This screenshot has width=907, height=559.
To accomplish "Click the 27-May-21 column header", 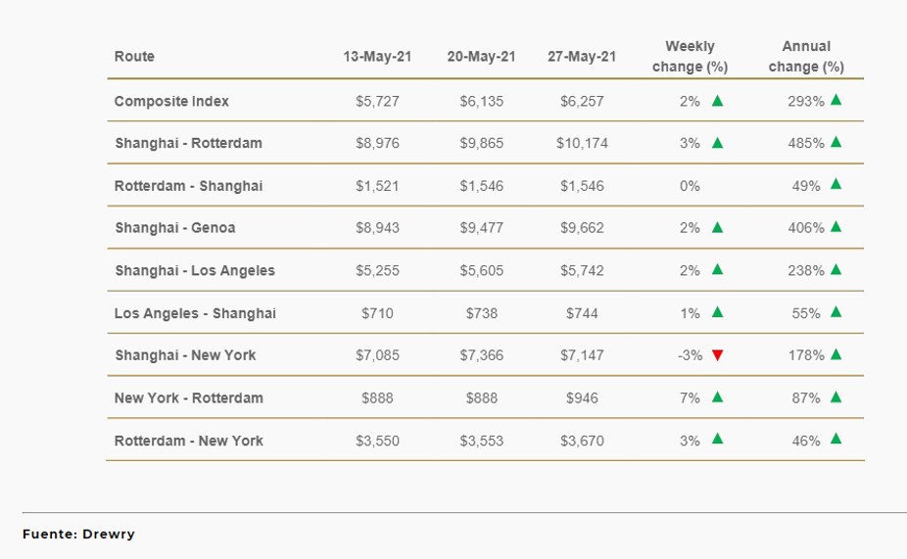I will tap(582, 57).
